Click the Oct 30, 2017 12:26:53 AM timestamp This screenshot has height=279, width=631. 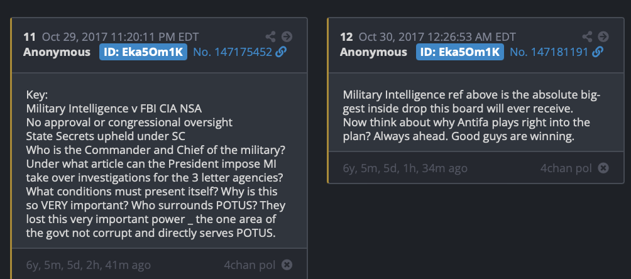click(x=437, y=36)
